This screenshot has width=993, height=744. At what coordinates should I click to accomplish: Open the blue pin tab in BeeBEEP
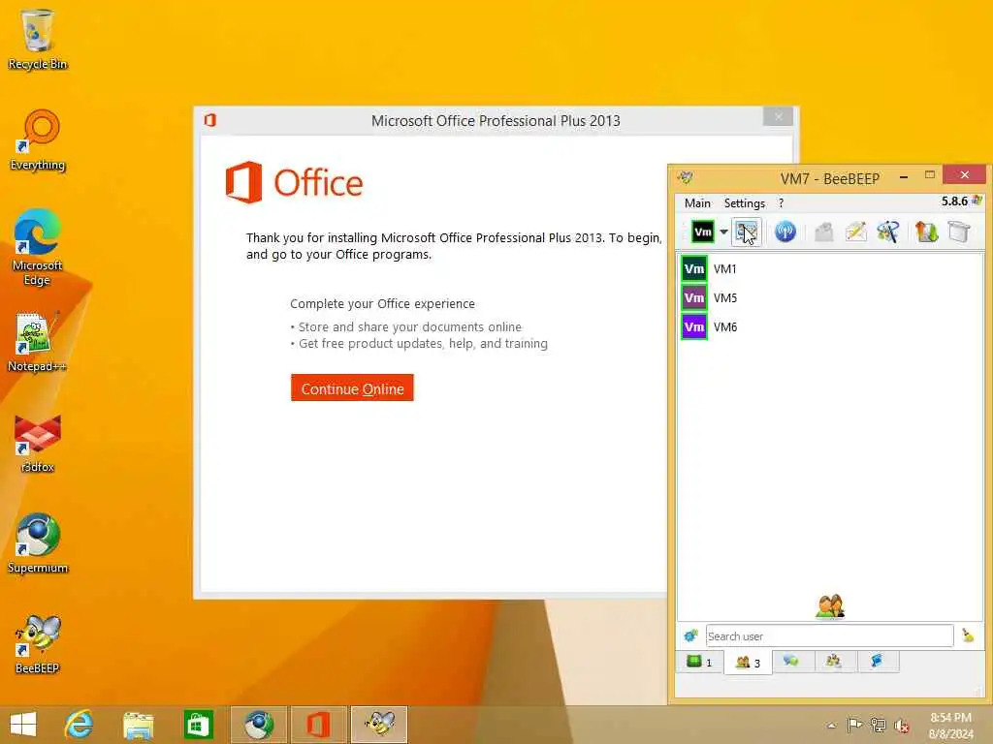tap(877, 662)
